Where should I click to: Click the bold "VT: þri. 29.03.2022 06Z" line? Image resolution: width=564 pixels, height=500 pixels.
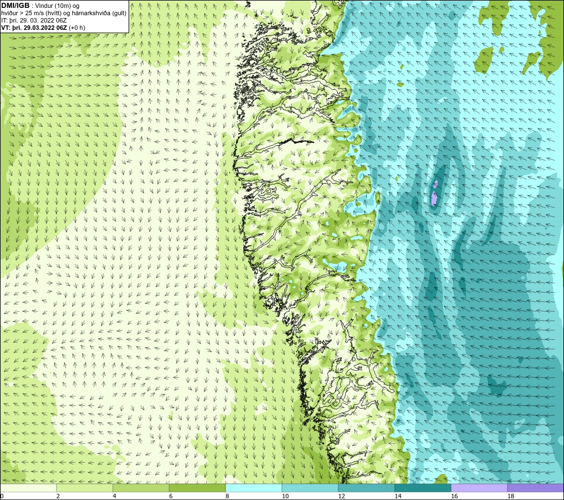pyautogui.click(x=34, y=28)
